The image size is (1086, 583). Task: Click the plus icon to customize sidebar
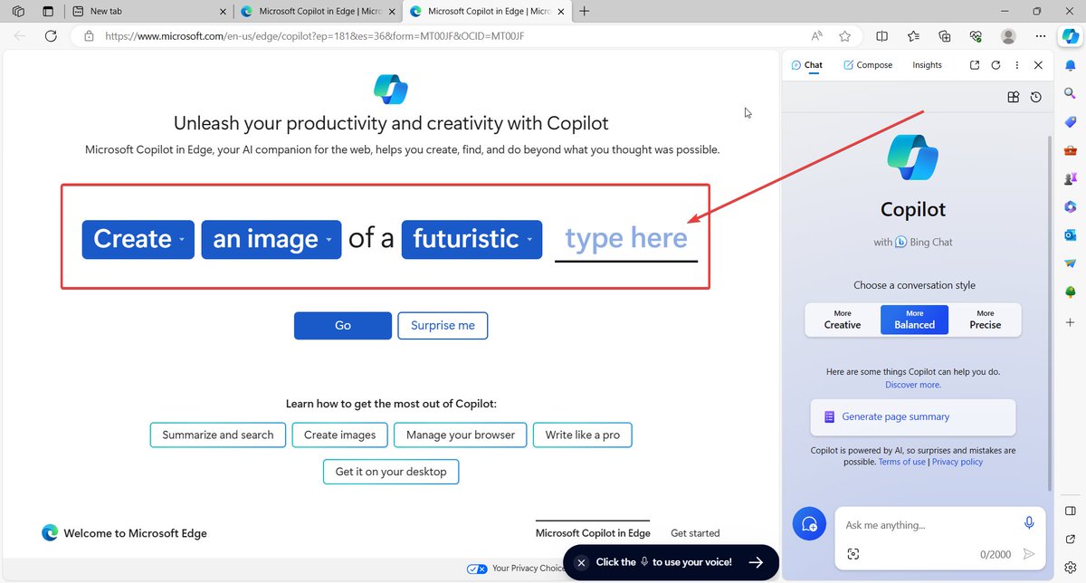tap(1070, 321)
